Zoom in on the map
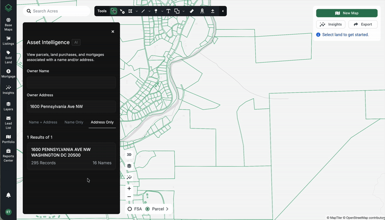Screen dimensions: 385x220 point(129,189)
